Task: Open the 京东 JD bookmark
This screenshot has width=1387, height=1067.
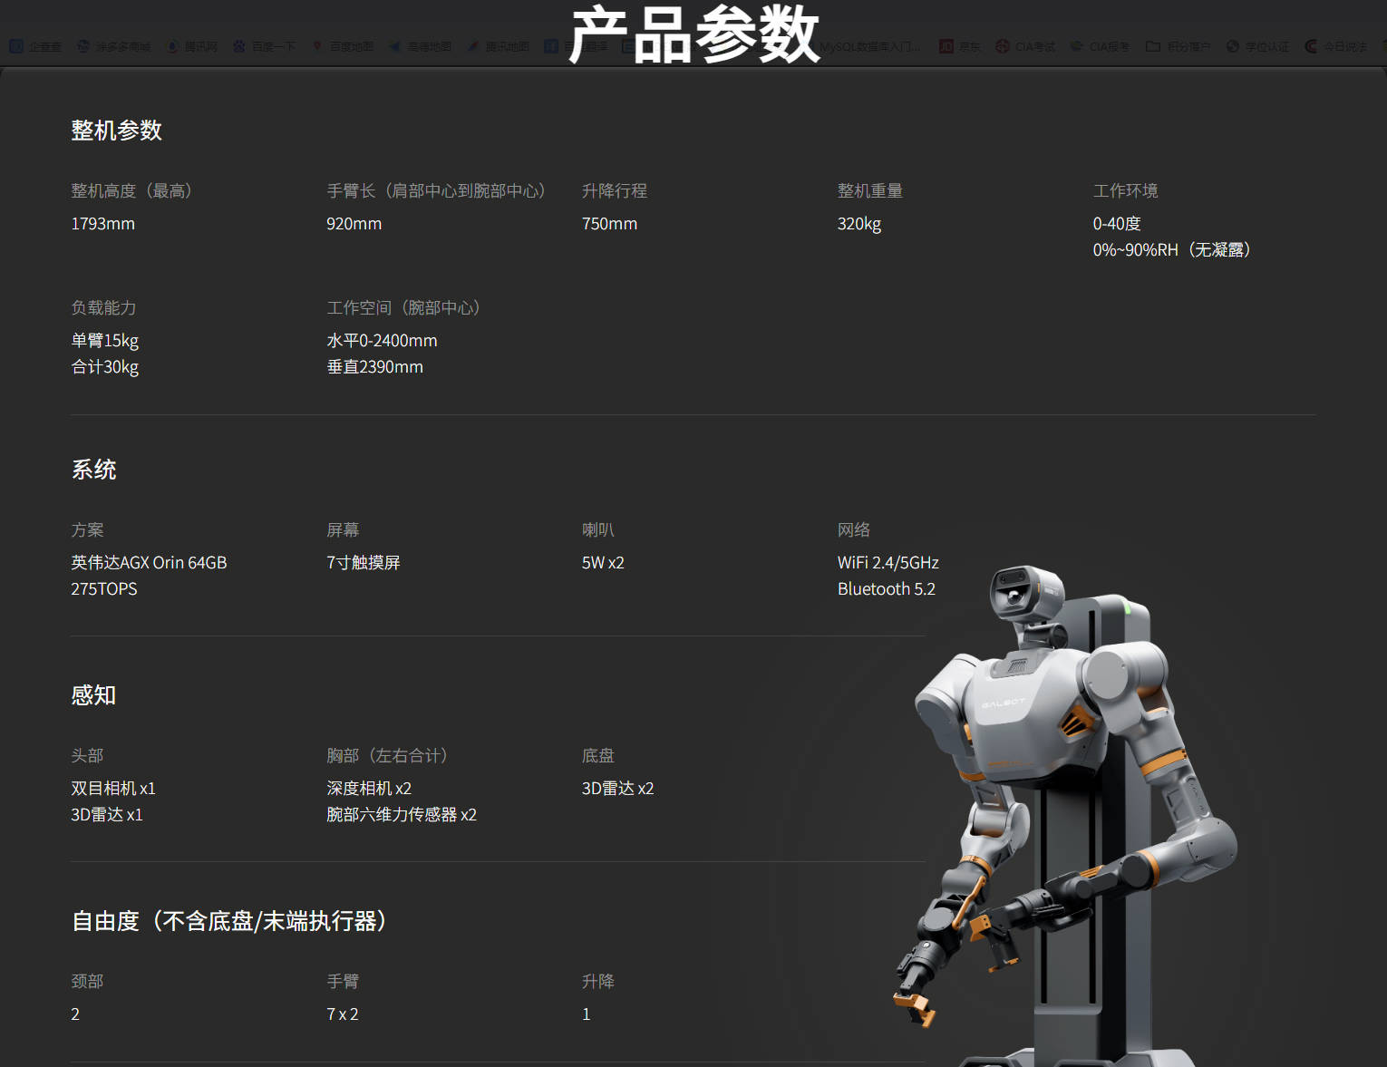Action: pyautogui.click(x=959, y=46)
